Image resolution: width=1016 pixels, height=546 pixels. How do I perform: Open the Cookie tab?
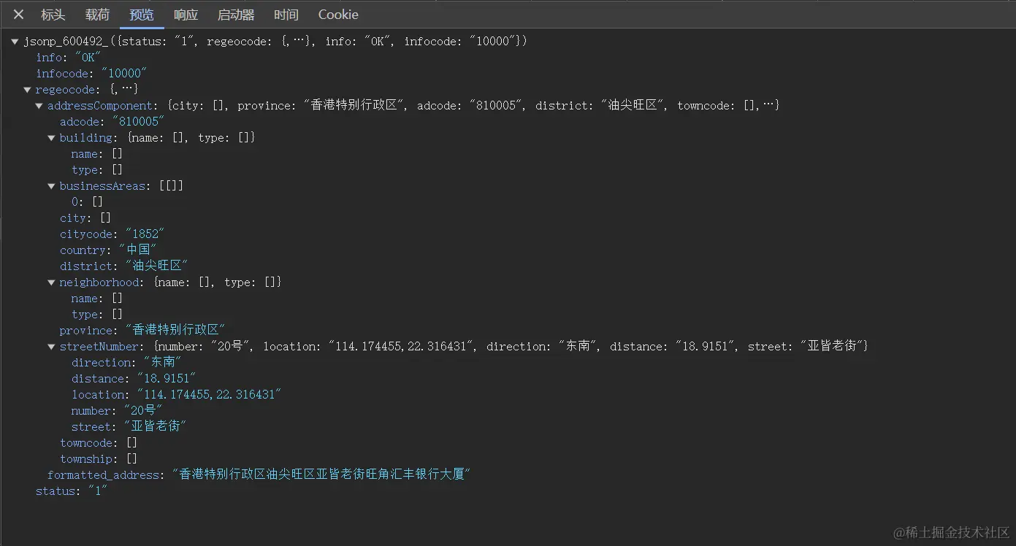(338, 15)
